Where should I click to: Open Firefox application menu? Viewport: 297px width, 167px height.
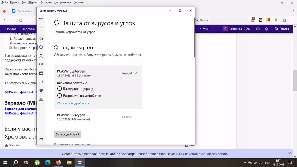[x=292, y=20]
